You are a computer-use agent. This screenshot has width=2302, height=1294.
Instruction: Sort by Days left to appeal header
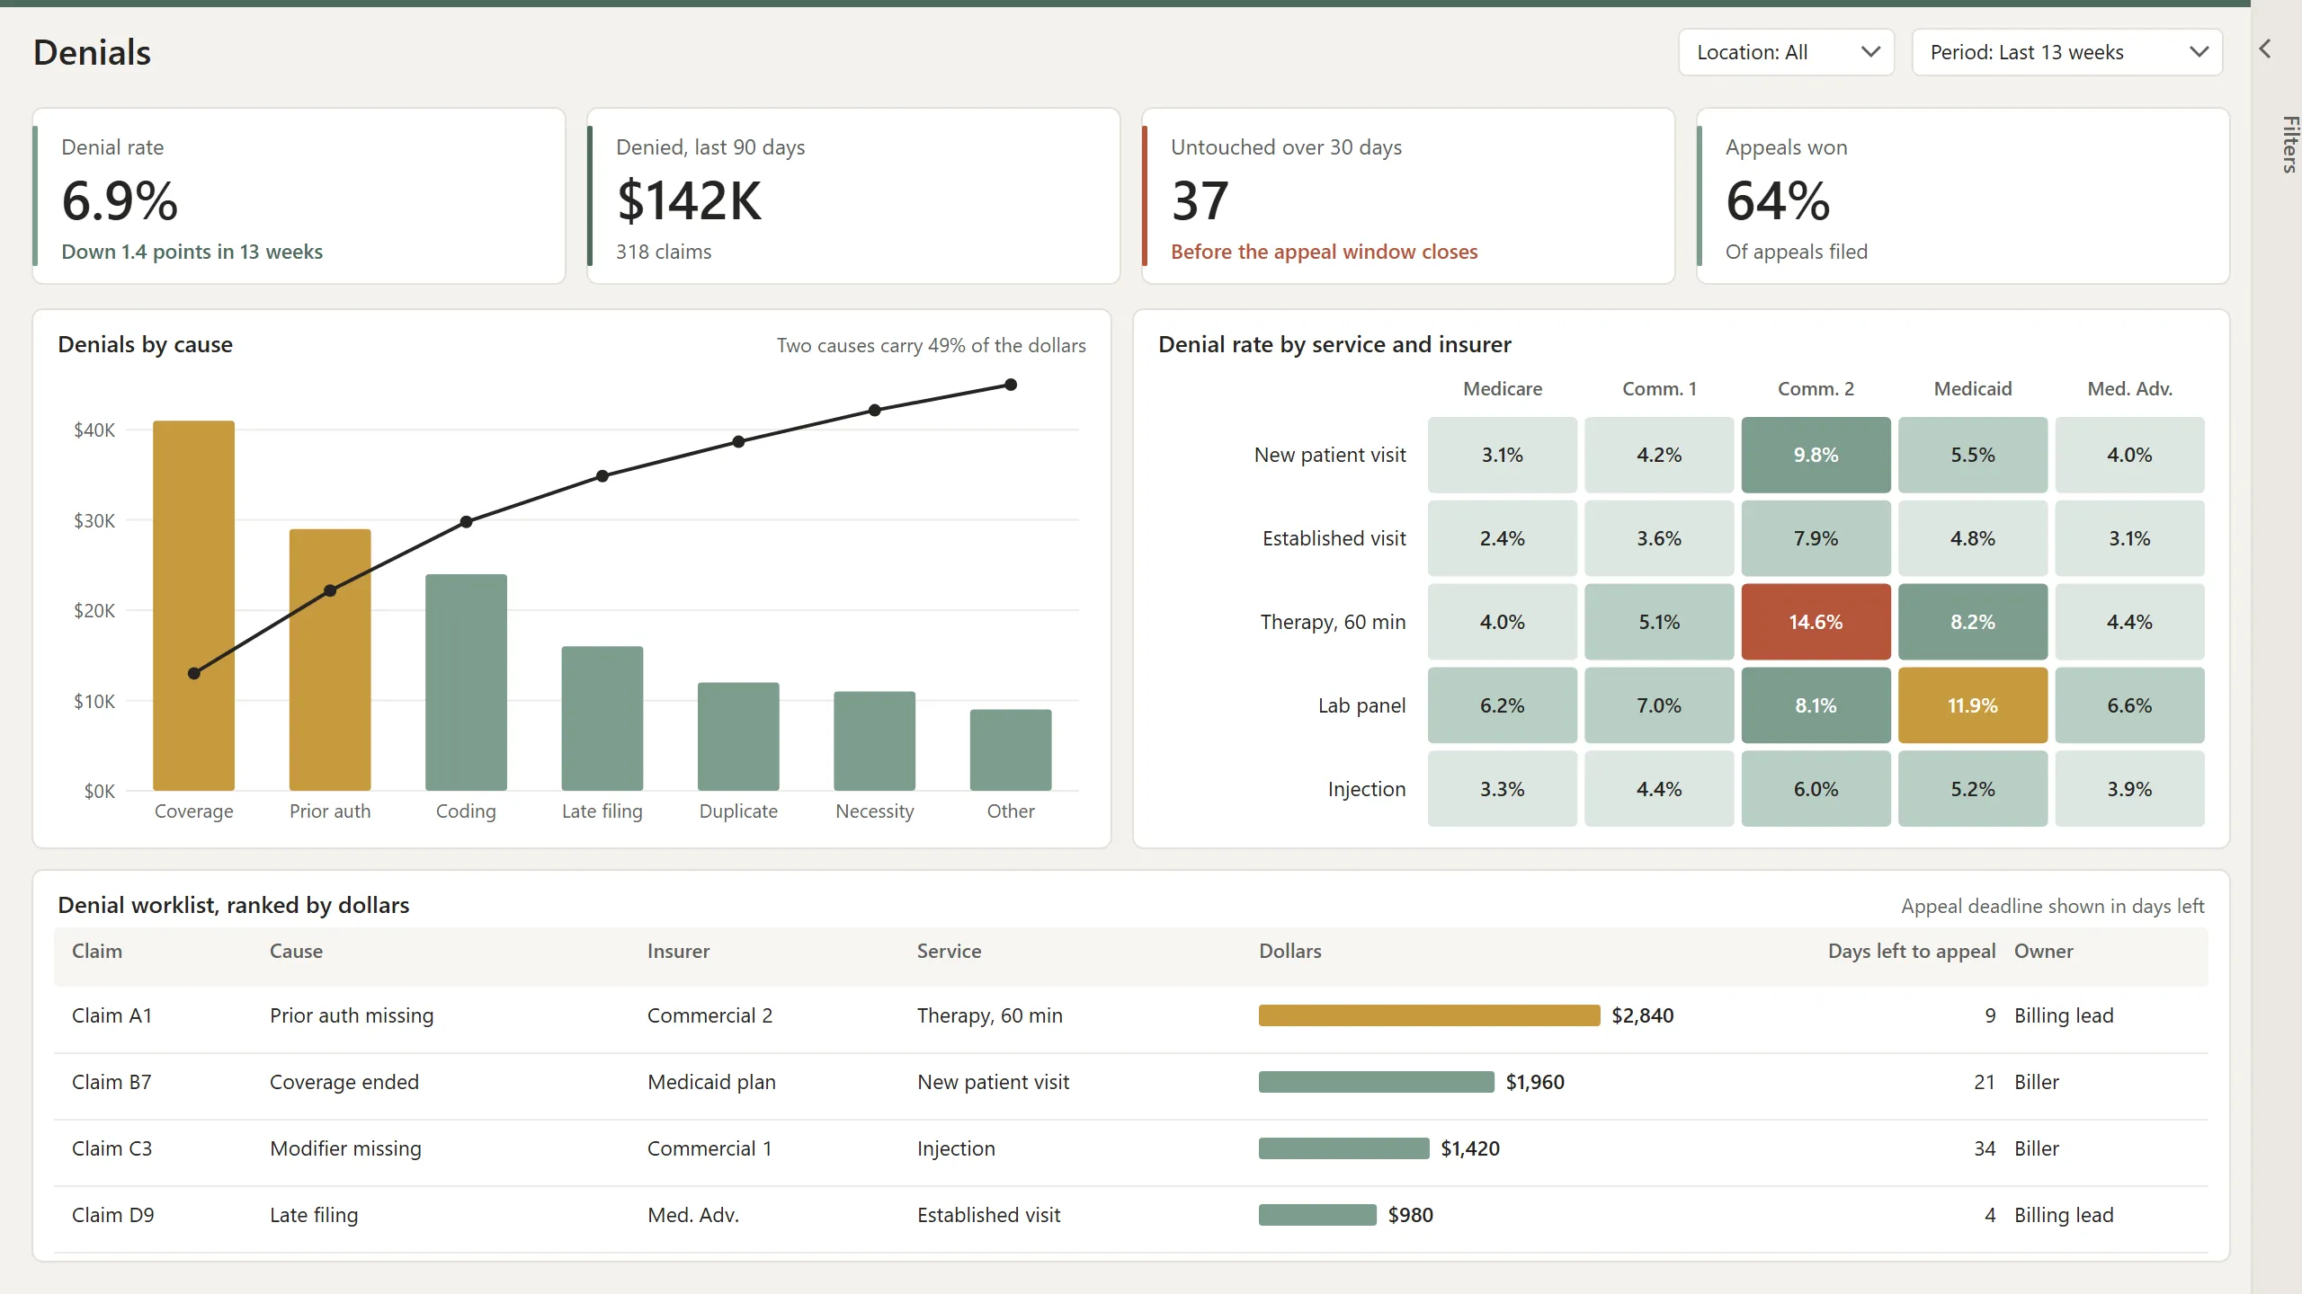pos(1912,951)
